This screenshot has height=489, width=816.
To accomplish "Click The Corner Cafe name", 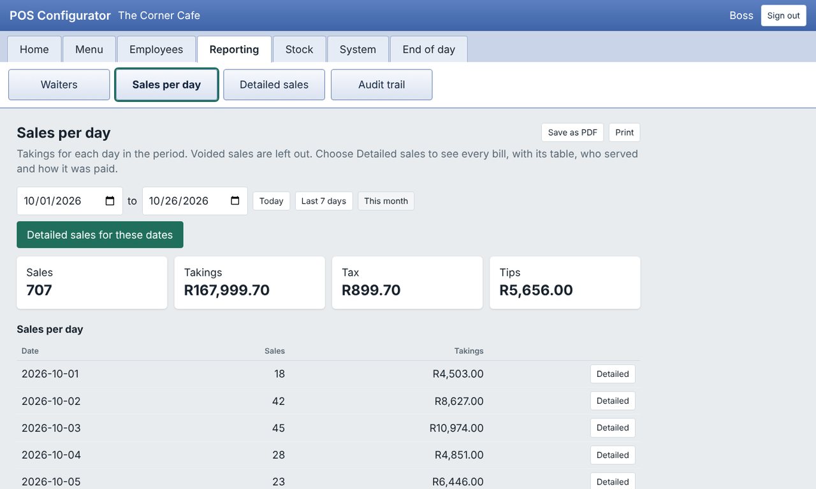I will click(x=159, y=15).
